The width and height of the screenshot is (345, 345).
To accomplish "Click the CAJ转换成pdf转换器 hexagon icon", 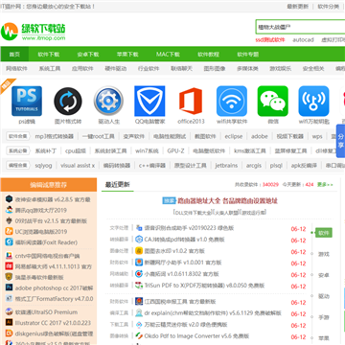I will tap(139, 240).
